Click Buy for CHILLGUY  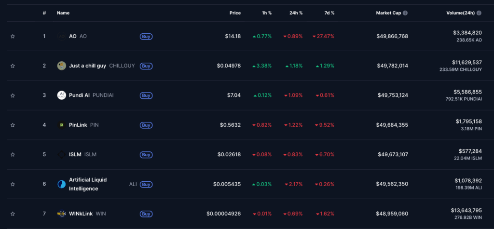tap(146, 66)
